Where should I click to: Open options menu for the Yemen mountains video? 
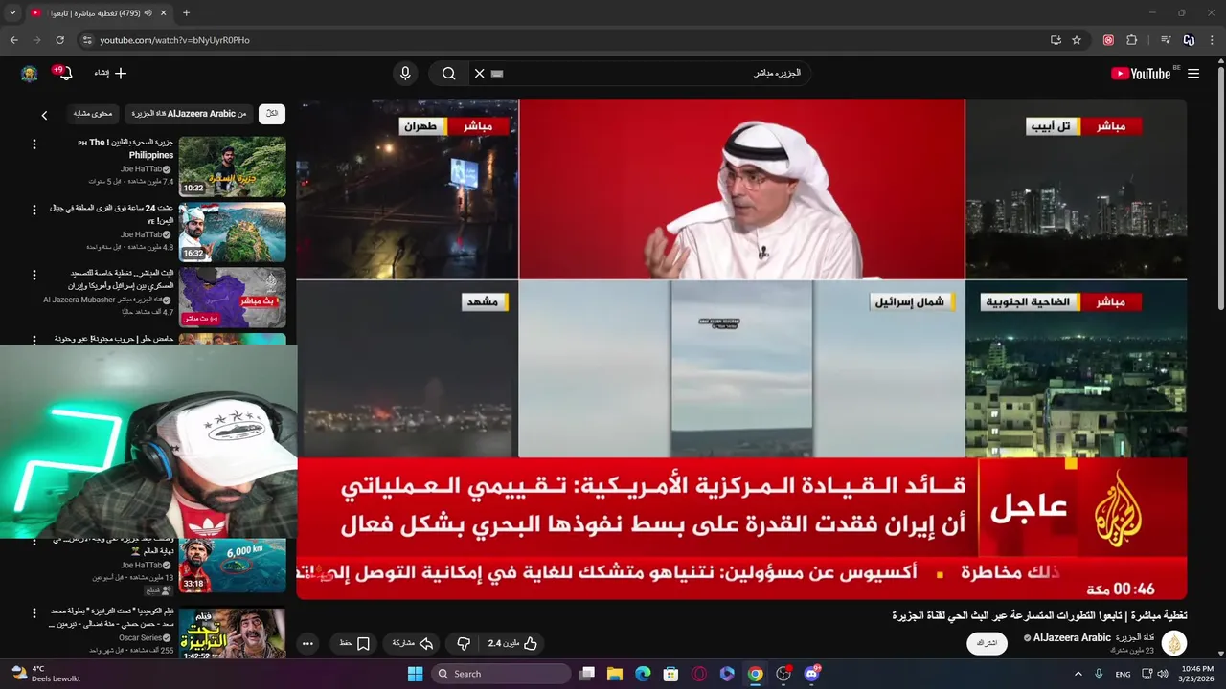(34, 210)
